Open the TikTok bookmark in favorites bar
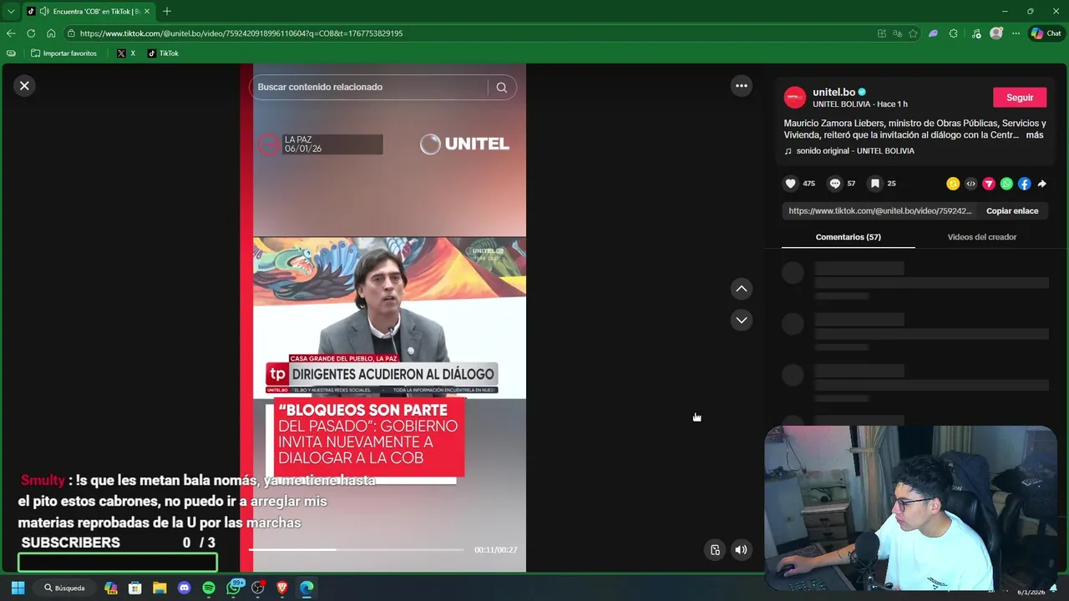Viewport: 1069px width, 601px height. point(163,53)
